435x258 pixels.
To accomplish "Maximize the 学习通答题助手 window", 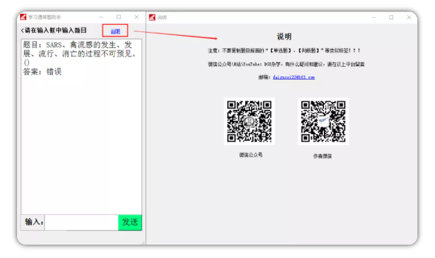I will tap(119, 17).
